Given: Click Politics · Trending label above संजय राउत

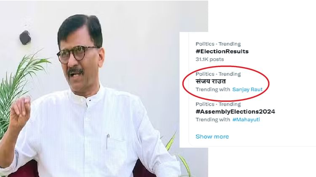Looking at the screenshot, I should pyautogui.click(x=218, y=74).
